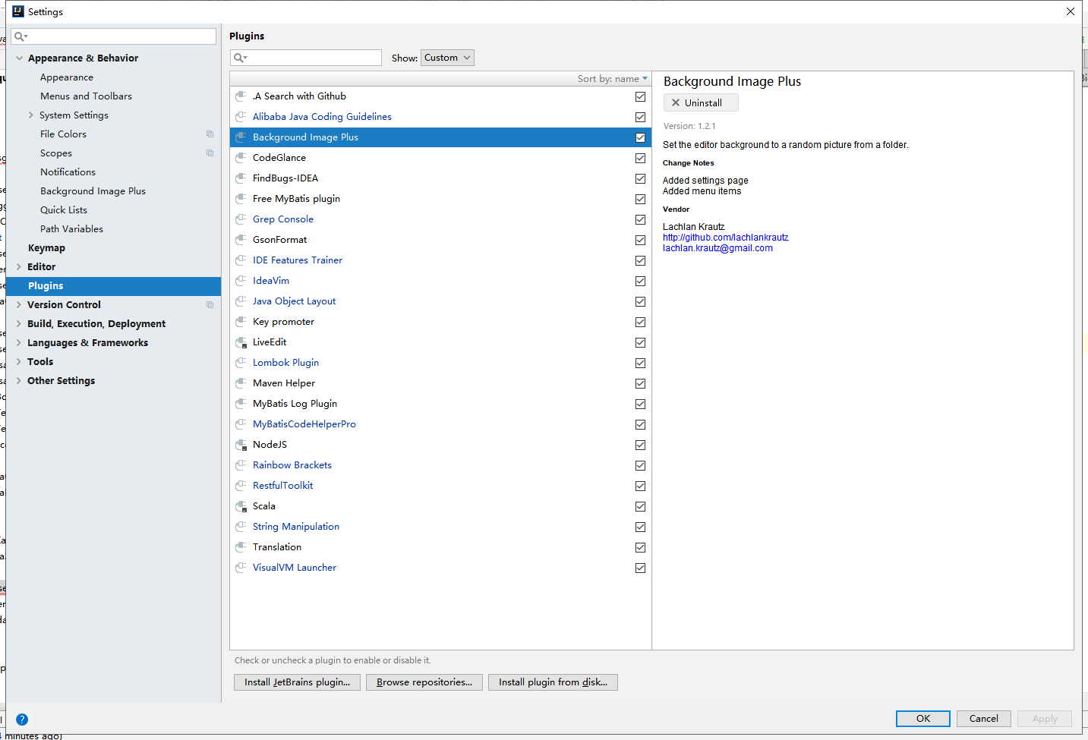1088x740 pixels.
Task: Focus the settings search field
Action: (x=114, y=36)
